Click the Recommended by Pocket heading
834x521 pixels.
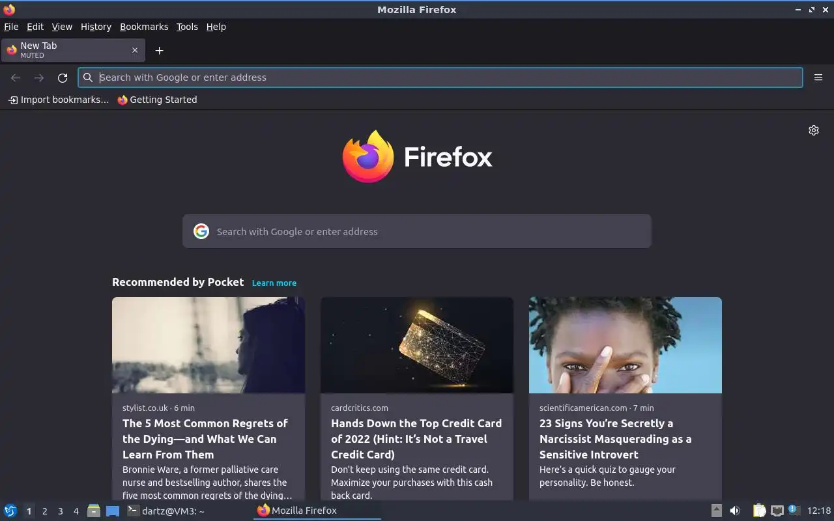coord(178,282)
